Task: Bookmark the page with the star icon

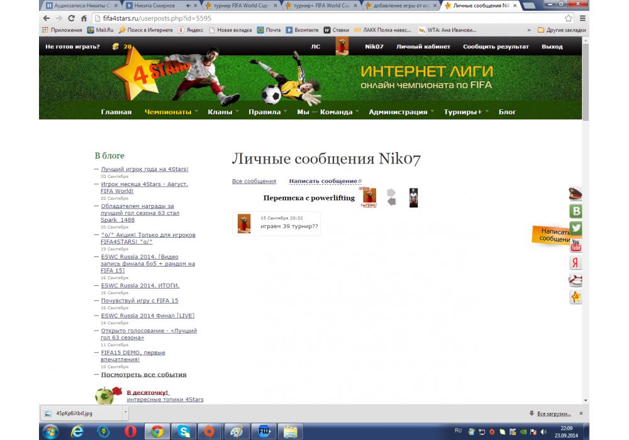Action: tap(569, 18)
